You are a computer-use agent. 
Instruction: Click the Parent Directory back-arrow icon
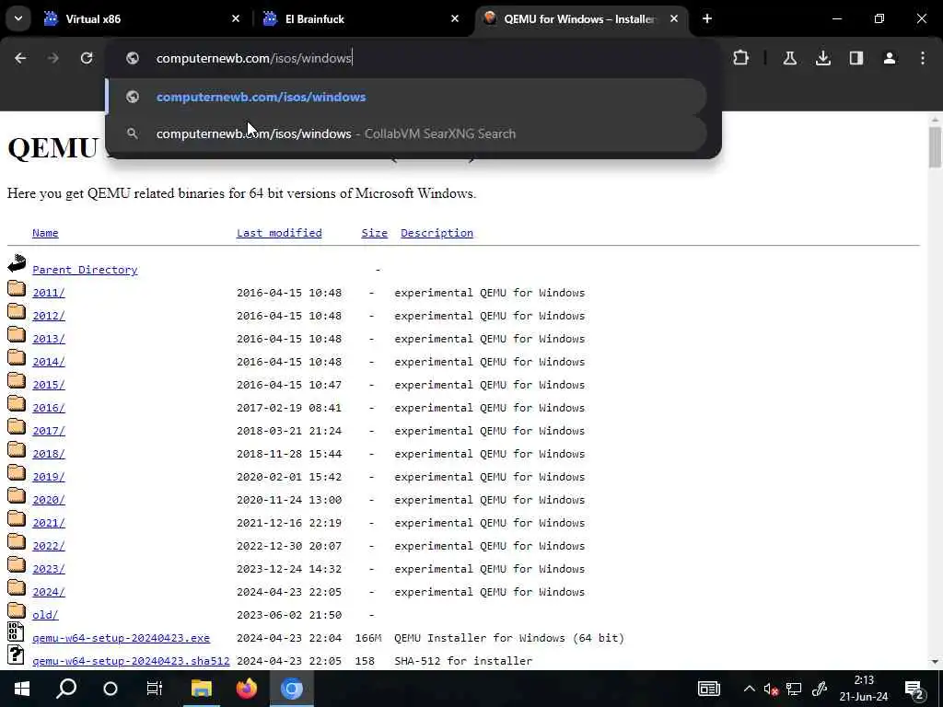click(x=17, y=264)
